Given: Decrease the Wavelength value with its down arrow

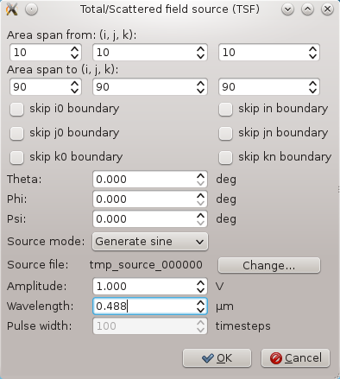Looking at the screenshot, I should (200, 310).
